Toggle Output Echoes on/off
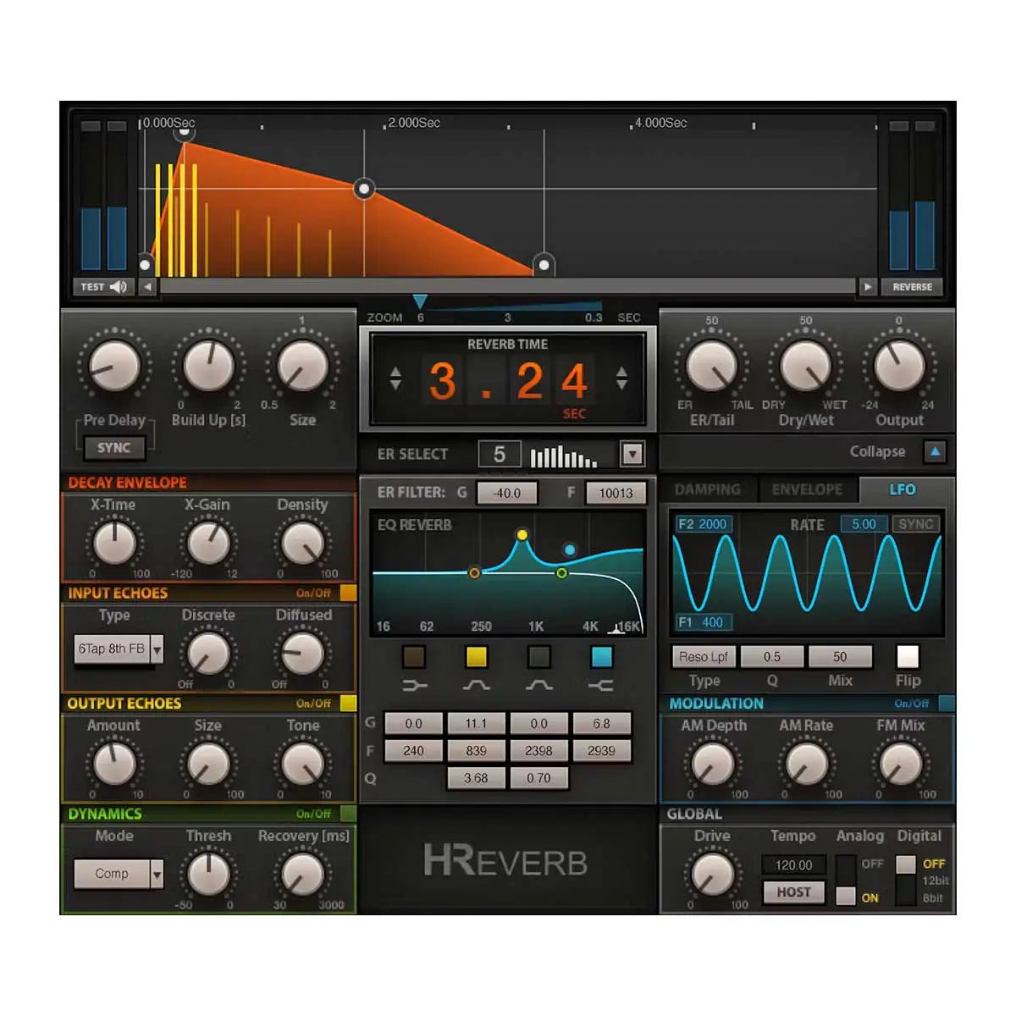The image size is (1016, 1016). click(347, 703)
